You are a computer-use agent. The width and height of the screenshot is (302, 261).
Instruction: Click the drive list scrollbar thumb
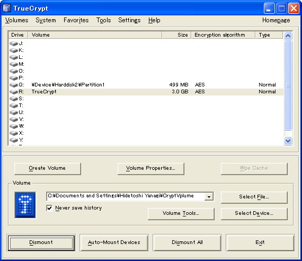tap(288, 85)
